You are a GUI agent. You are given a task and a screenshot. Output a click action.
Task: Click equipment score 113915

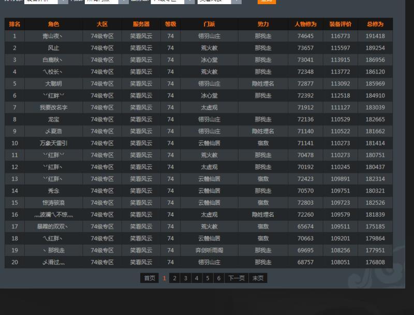pyautogui.click(x=341, y=60)
